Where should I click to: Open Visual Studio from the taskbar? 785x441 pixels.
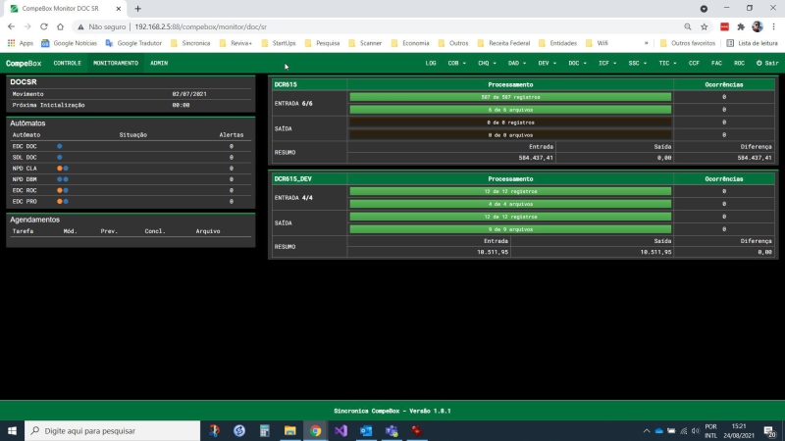point(340,430)
